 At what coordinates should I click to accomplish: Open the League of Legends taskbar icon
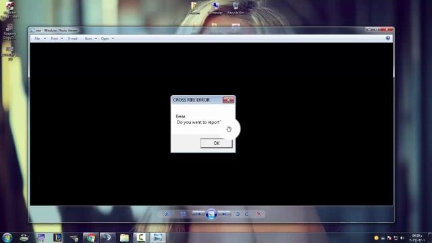coord(57,238)
